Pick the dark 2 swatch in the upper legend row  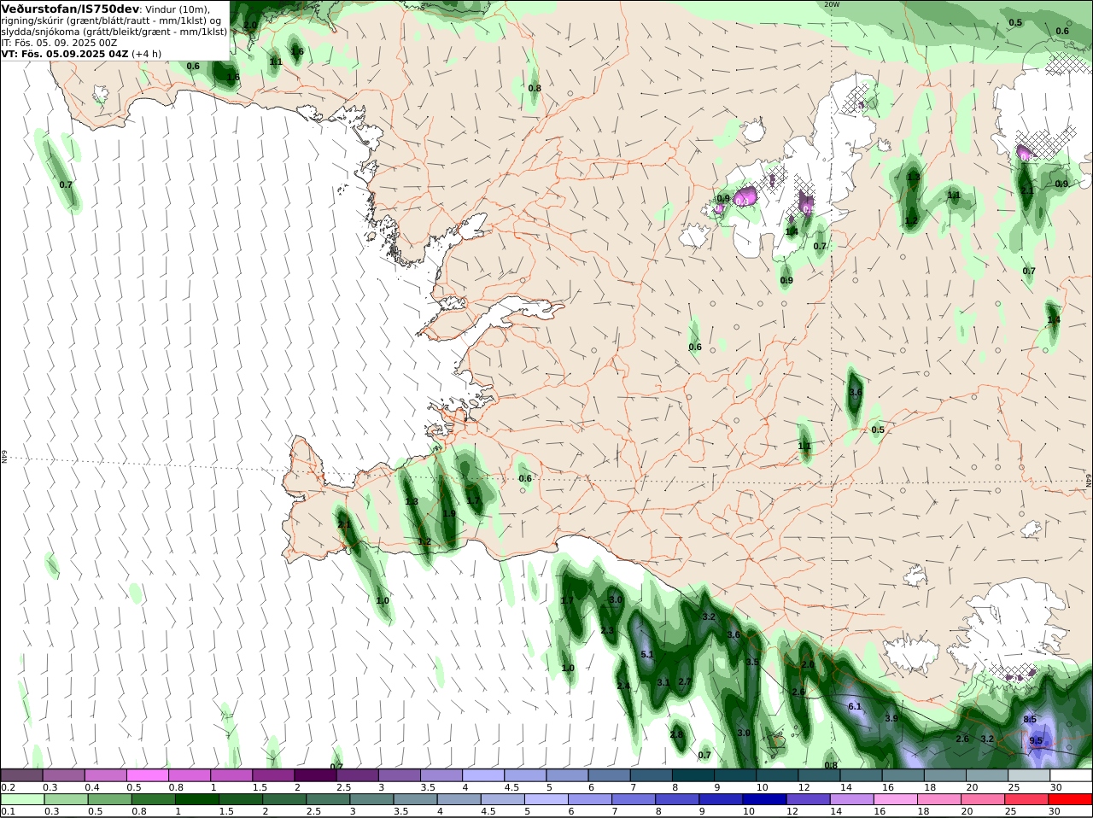coord(315,775)
